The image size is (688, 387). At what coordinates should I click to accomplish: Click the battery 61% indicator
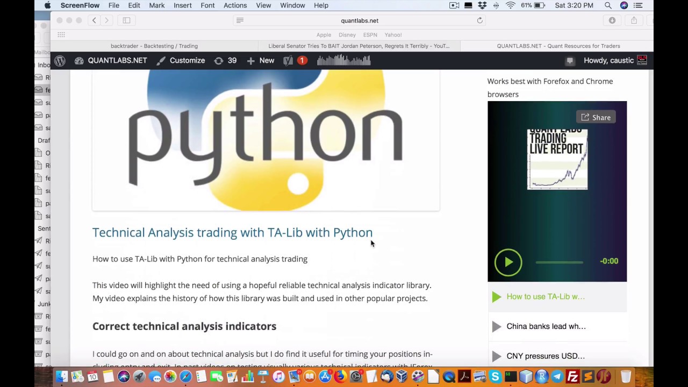click(533, 5)
